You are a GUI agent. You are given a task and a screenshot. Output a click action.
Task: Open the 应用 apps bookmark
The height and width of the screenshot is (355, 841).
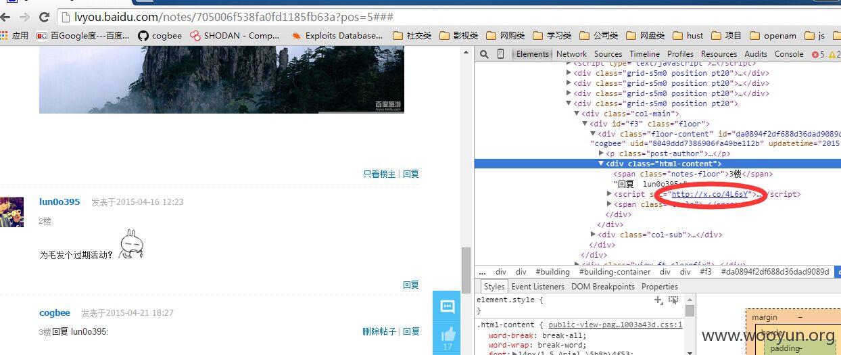15,35
